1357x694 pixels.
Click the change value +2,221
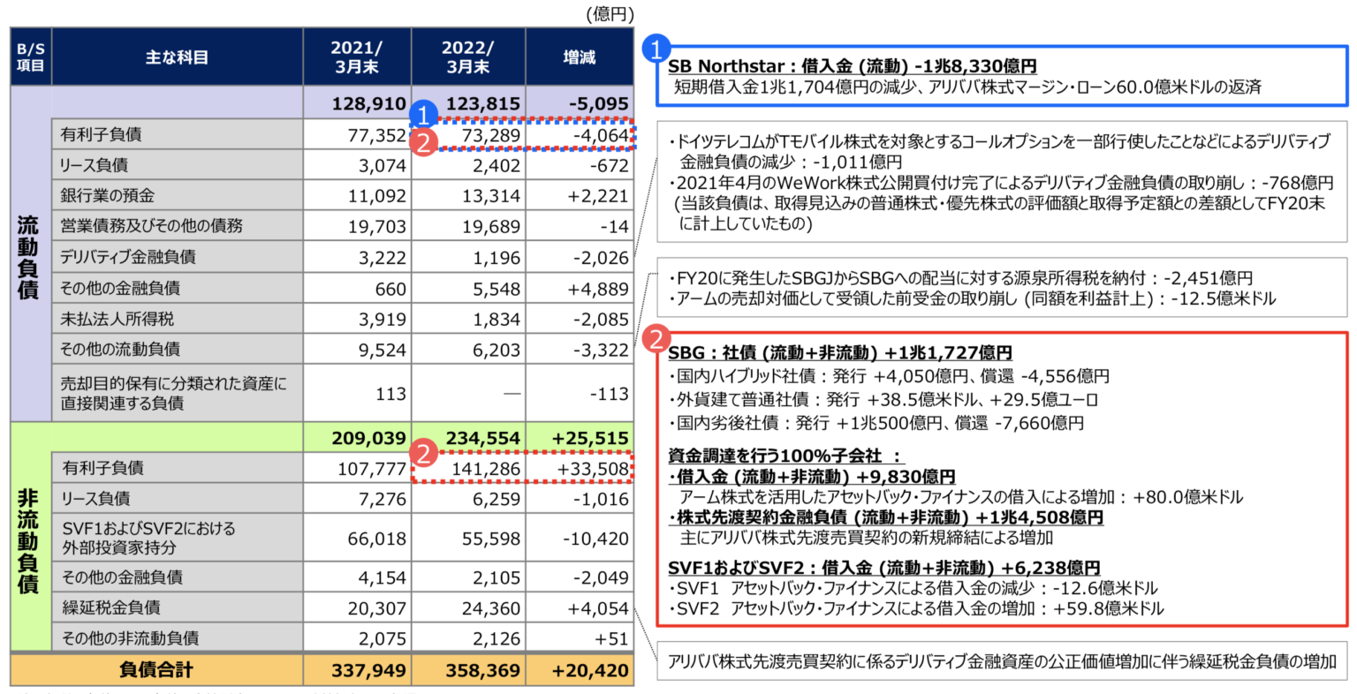click(x=599, y=196)
